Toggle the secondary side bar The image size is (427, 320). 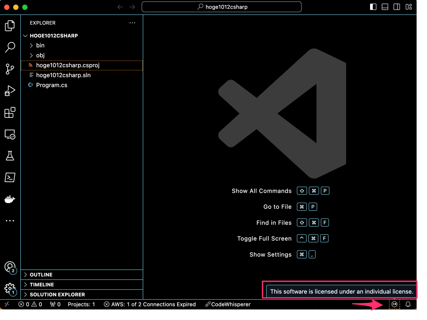pyautogui.click(x=397, y=6)
